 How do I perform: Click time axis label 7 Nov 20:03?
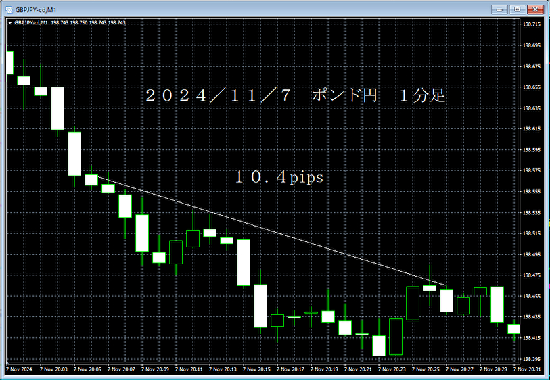[x=53, y=369]
